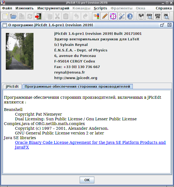Open the Команды menu

pyautogui.click(x=81, y=8)
